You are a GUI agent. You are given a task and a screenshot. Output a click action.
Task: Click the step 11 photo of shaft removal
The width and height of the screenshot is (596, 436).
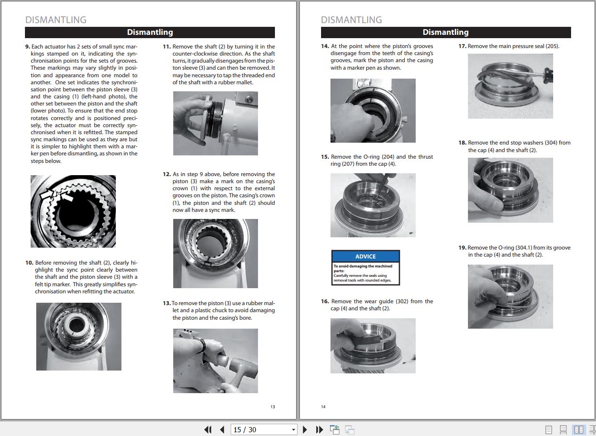coord(216,123)
